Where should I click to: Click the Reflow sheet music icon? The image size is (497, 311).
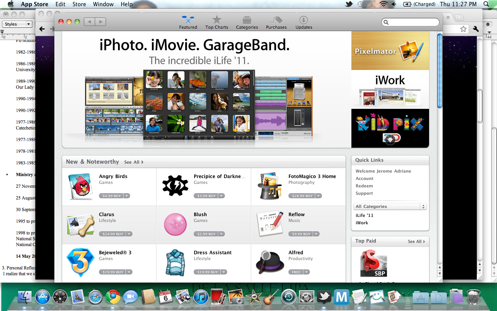(270, 224)
